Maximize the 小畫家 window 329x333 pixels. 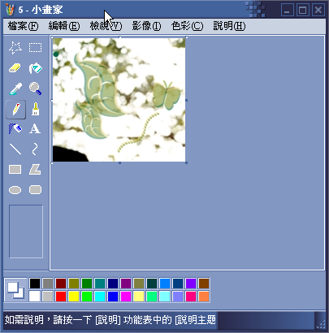tap(302, 11)
